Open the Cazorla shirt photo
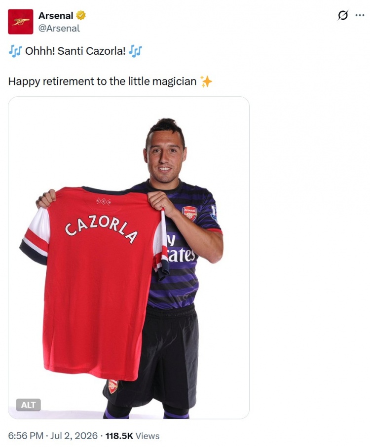 129,258
